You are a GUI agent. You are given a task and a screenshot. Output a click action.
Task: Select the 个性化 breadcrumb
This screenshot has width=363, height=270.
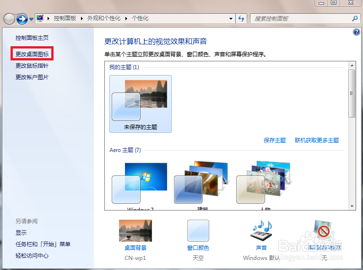tap(140, 18)
